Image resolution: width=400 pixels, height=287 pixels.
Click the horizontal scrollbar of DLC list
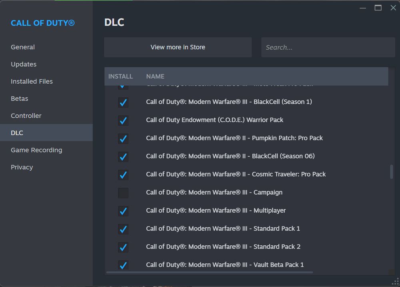click(x=210, y=273)
